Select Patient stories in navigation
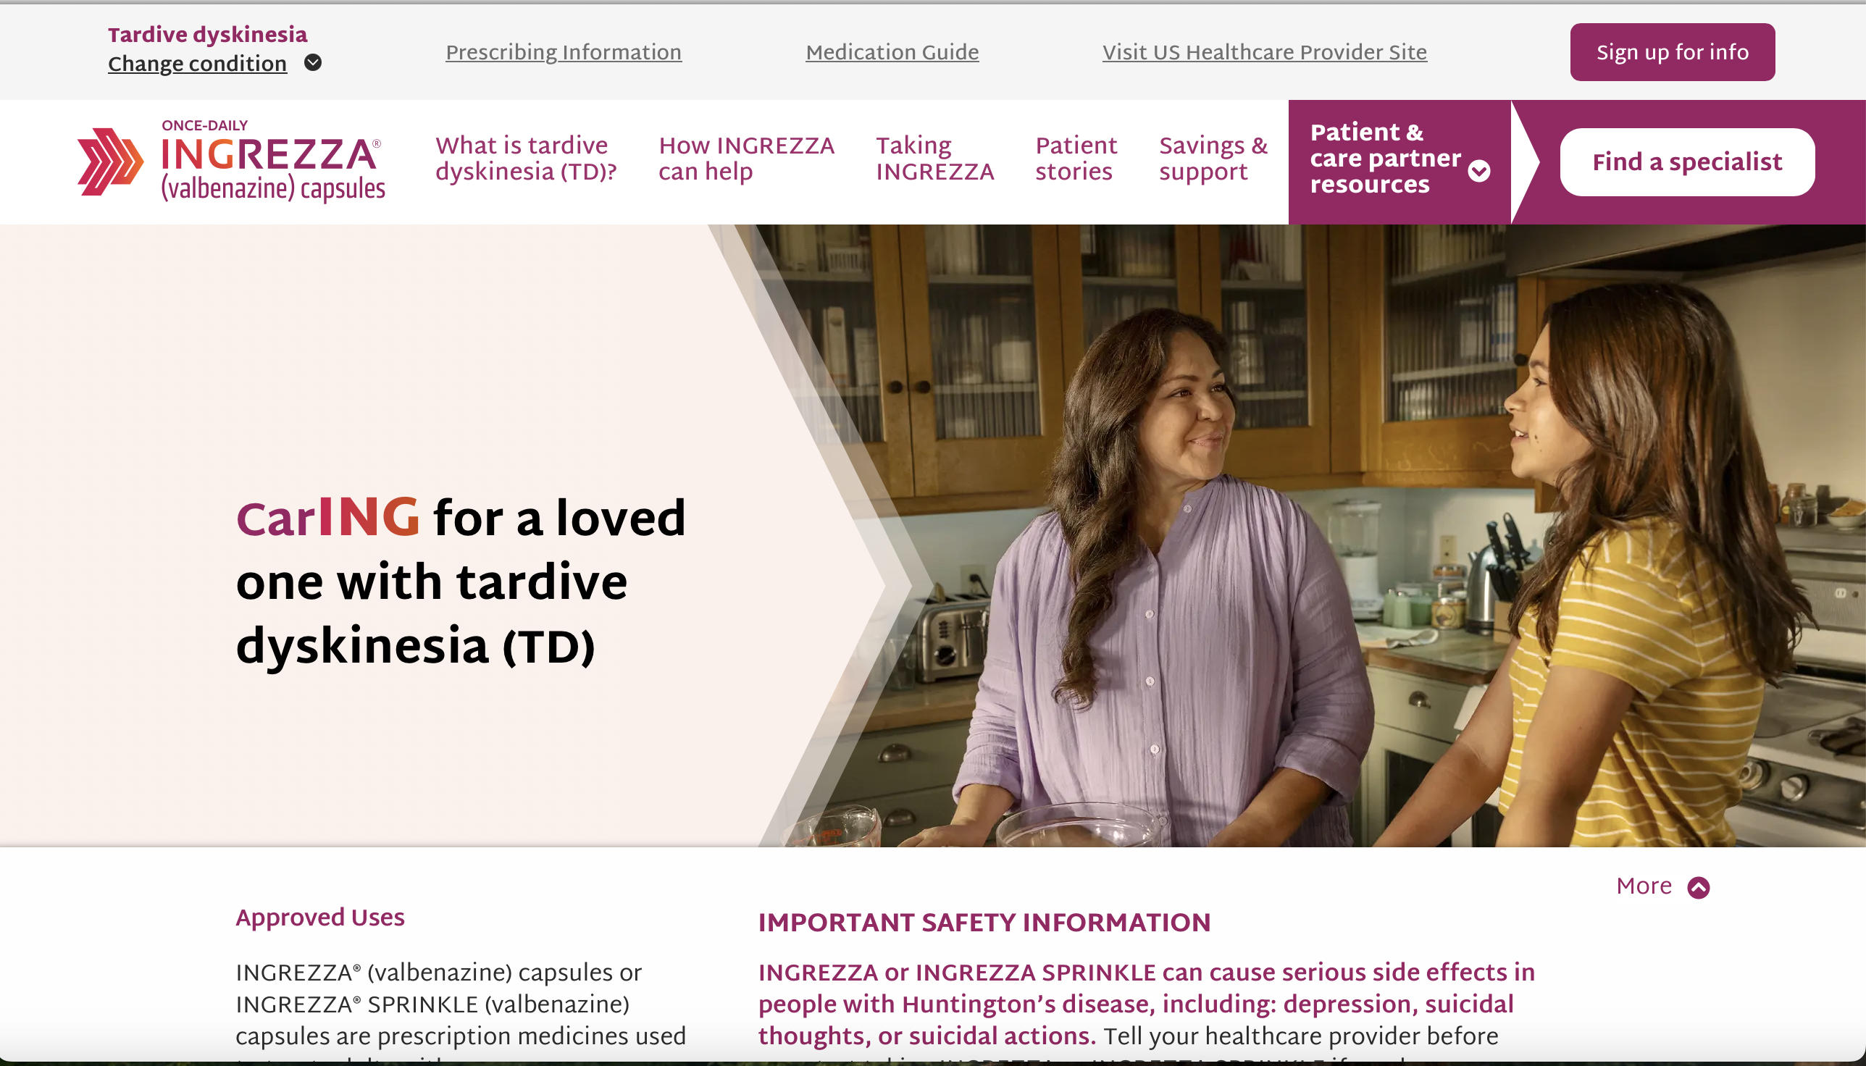This screenshot has height=1066, width=1866. pyautogui.click(x=1076, y=158)
